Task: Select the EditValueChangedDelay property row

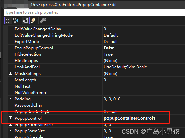Action: [x=97, y=29]
